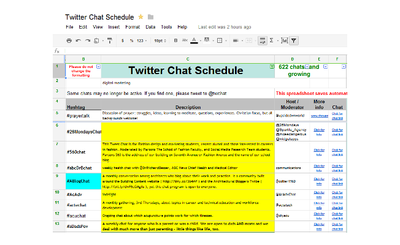Open the dropdown arrow beside Sigma
This screenshot has height=245, width=400.
[277, 41]
